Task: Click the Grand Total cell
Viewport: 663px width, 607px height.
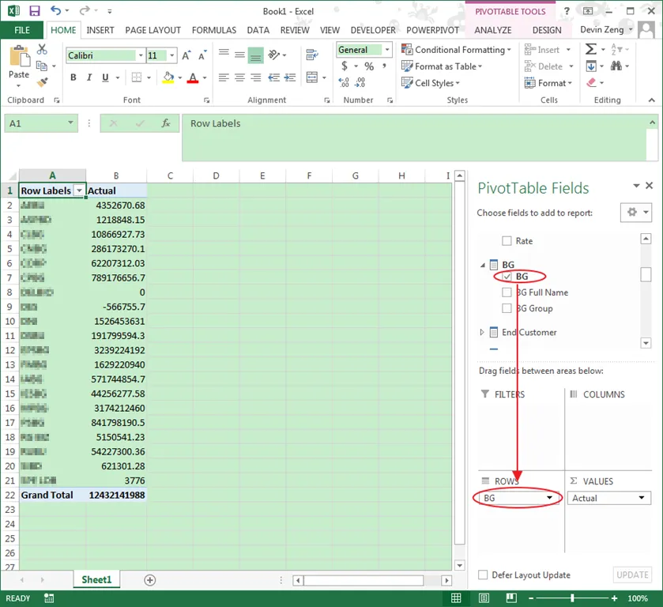Action: pyautogui.click(x=52, y=495)
